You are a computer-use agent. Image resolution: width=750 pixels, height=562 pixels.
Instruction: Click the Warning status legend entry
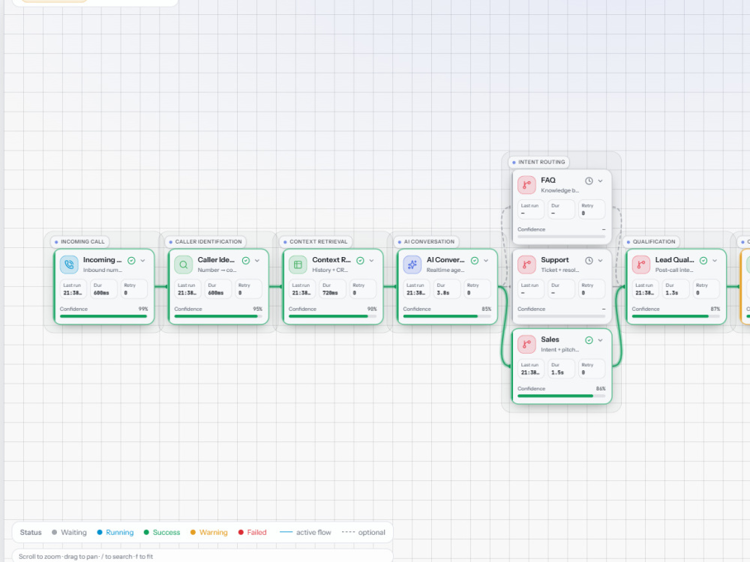point(209,532)
